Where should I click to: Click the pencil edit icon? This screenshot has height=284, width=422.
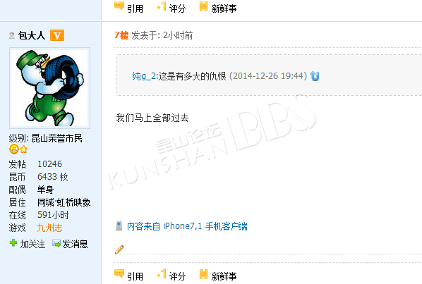119,249
